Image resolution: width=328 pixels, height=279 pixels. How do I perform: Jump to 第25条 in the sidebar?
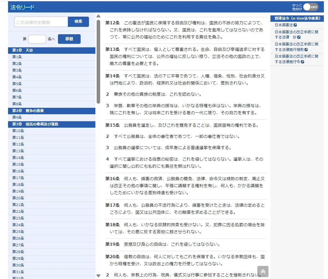pyautogui.click(x=52, y=232)
